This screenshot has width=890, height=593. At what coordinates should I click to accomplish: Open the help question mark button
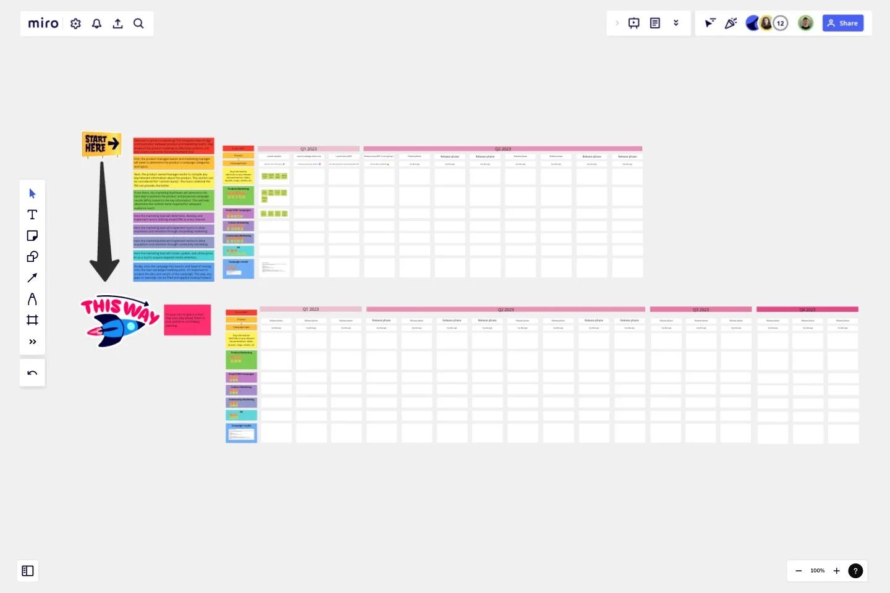tap(856, 571)
